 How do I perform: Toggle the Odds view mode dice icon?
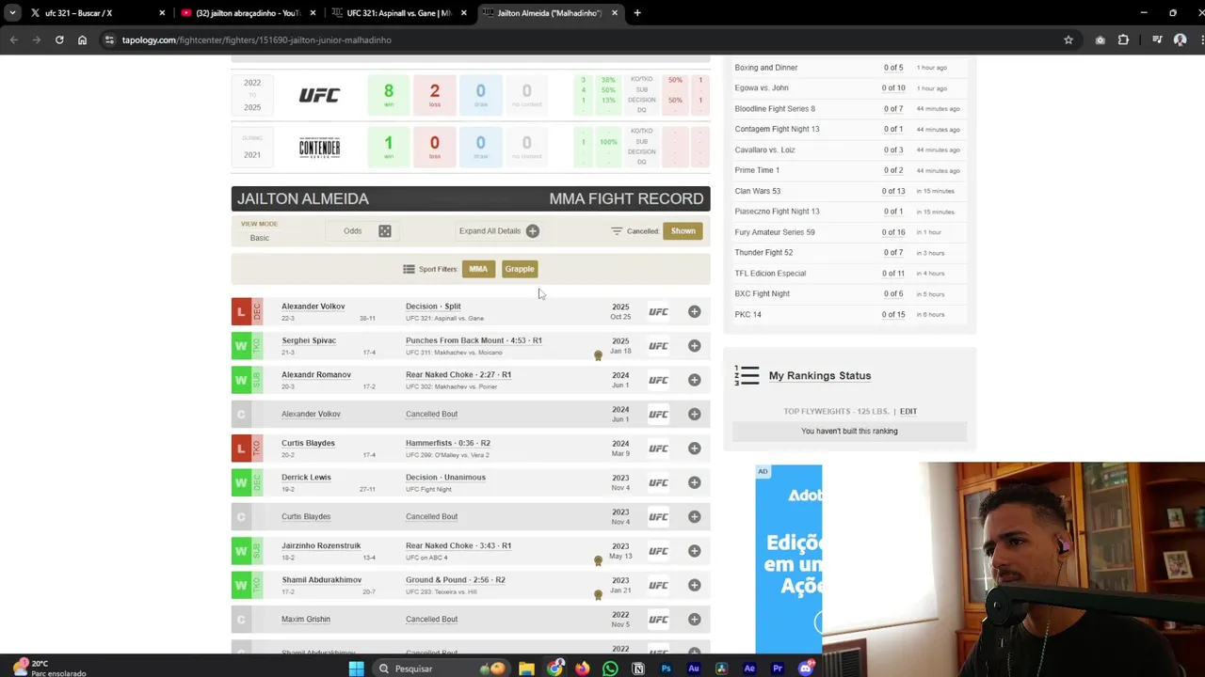coord(385,231)
